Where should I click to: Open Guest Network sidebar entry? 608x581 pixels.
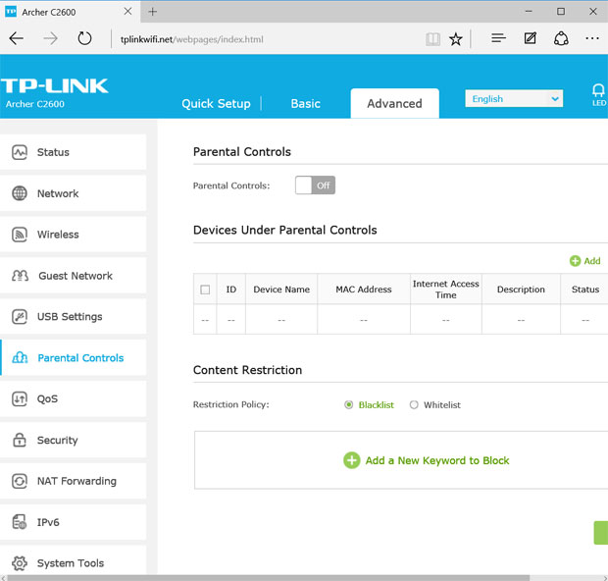(x=73, y=276)
